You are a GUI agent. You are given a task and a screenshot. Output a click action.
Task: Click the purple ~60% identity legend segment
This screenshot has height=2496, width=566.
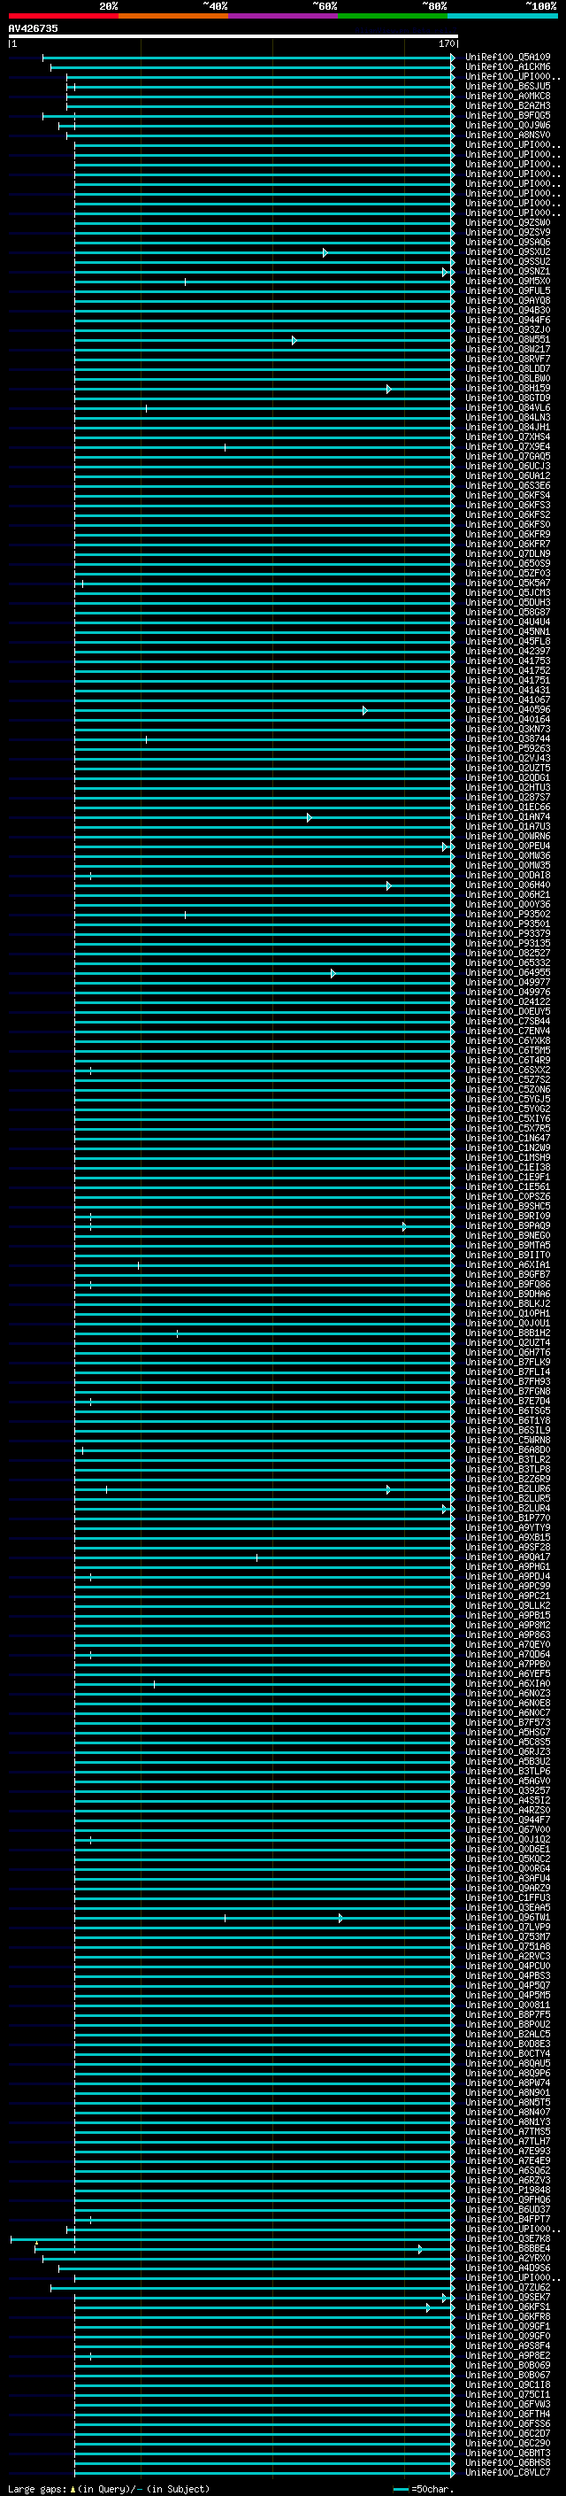point(282,16)
